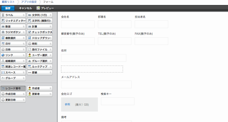228x122 pixels.
Task: Select the スペース field icon
Action: (x=3, y=72)
